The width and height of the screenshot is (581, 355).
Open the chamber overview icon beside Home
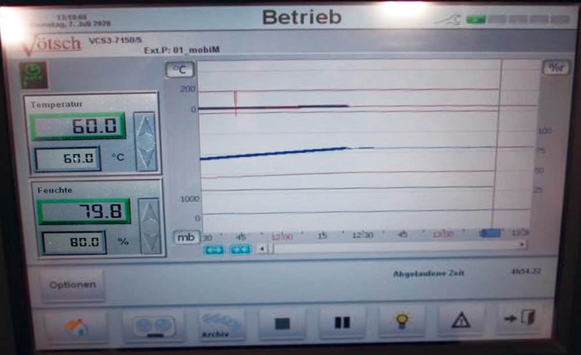(x=153, y=326)
